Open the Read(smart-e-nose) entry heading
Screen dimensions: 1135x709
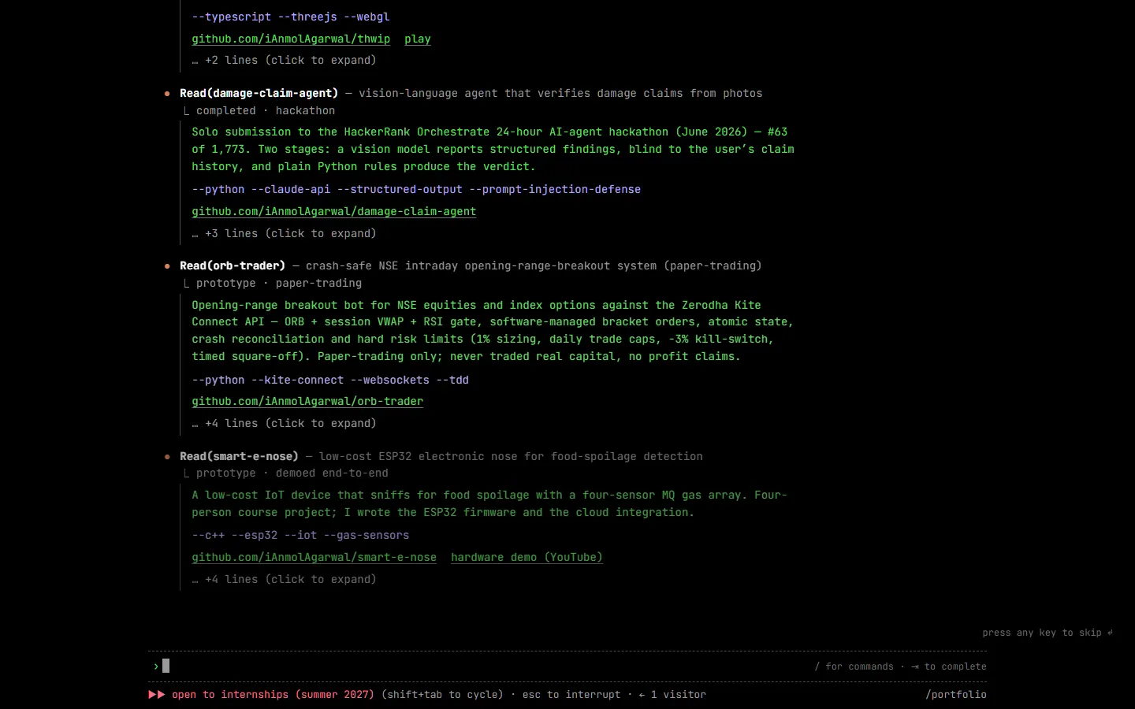(x=239, y=456)
